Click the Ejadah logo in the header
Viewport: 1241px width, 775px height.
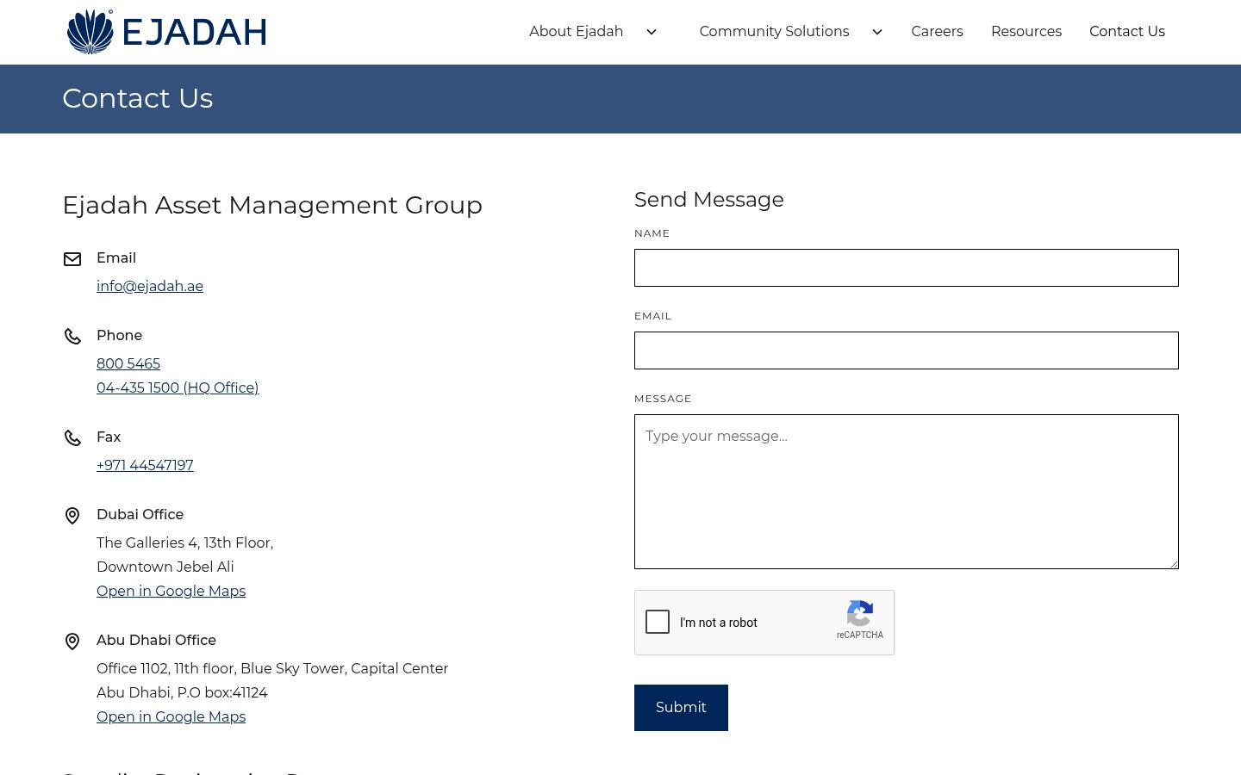[x=166, y=32]
